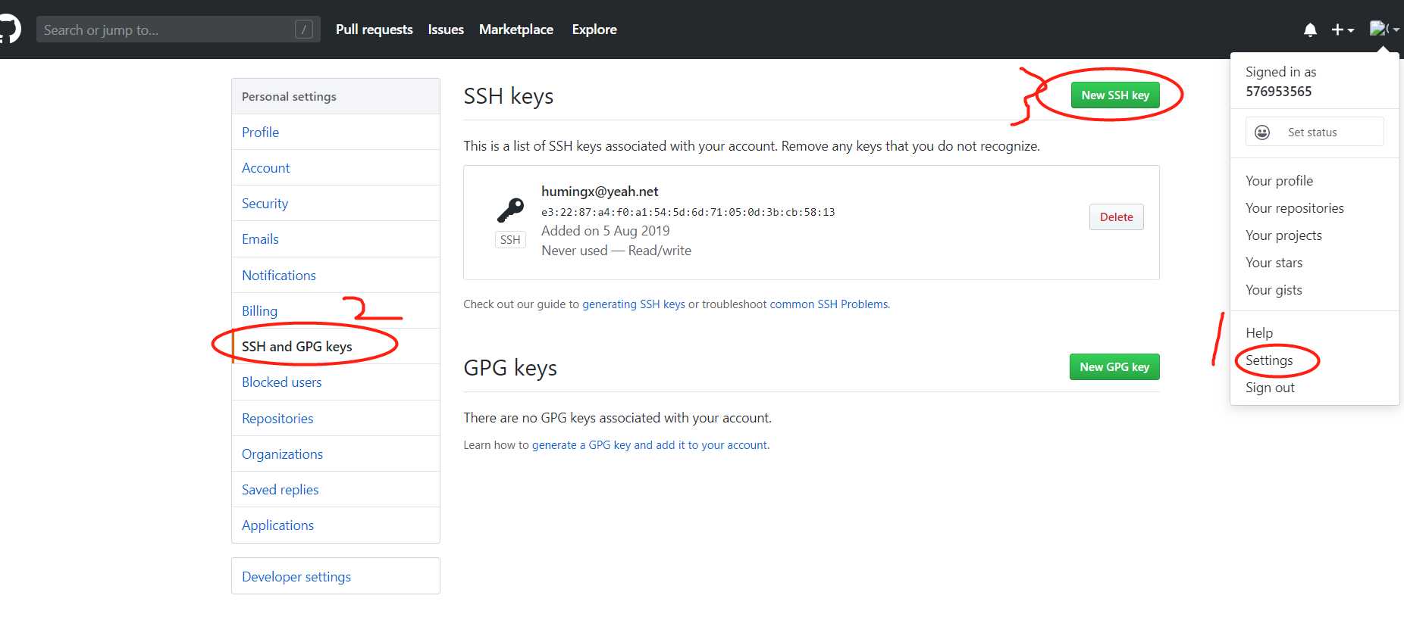1404x639 pixels.
Task: Select Your repositories from user menu
Action: [x=1295, y=208]
